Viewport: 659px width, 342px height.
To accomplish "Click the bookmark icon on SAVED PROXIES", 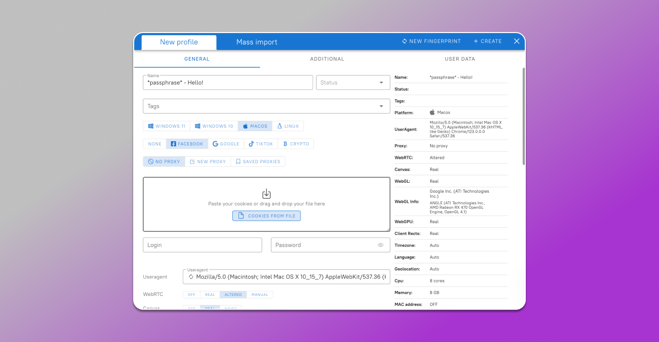I will click(239, 161).
